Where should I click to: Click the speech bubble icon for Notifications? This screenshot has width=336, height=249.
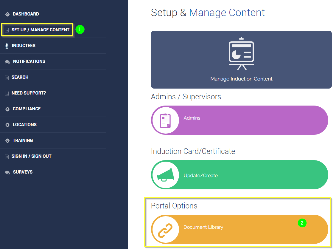[x=7, y=62]
